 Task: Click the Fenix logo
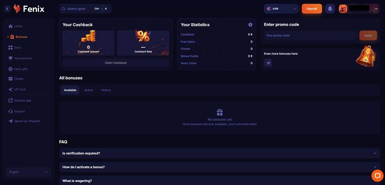[x=29, y=9]
